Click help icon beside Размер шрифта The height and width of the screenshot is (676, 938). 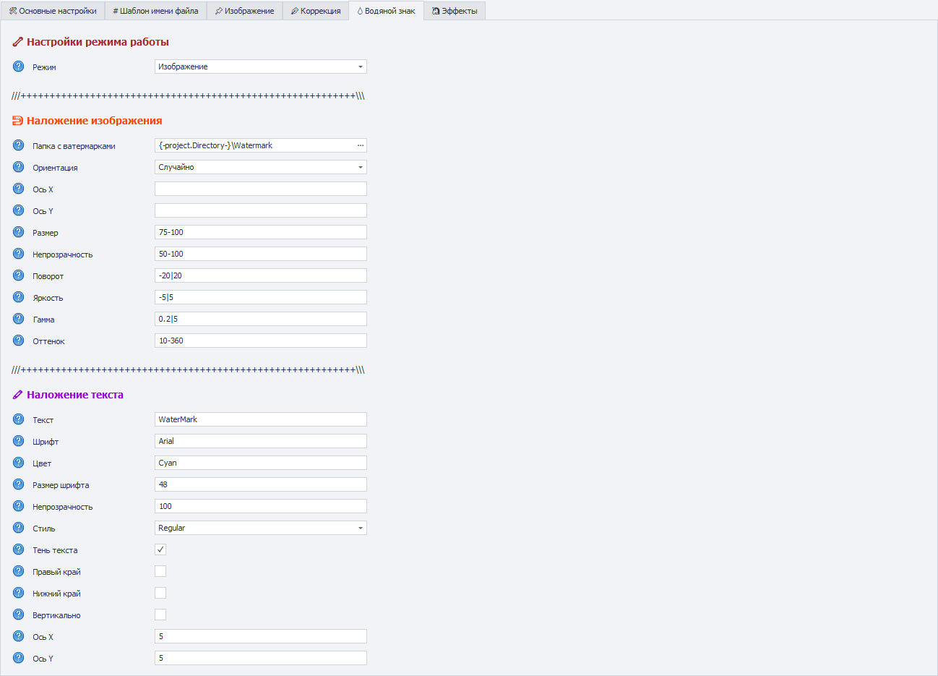(19, 484)
